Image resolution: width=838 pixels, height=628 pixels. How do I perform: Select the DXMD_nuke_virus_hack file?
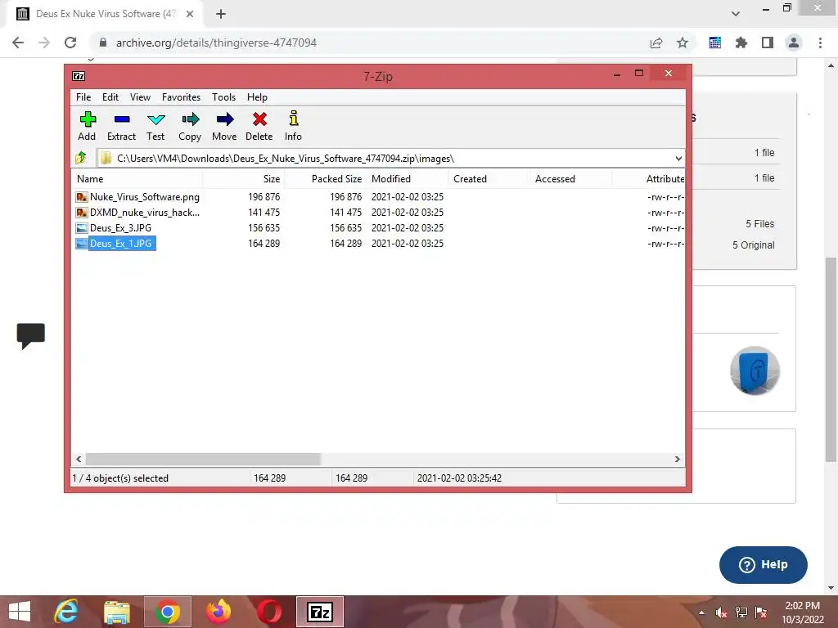pos(144,213)
